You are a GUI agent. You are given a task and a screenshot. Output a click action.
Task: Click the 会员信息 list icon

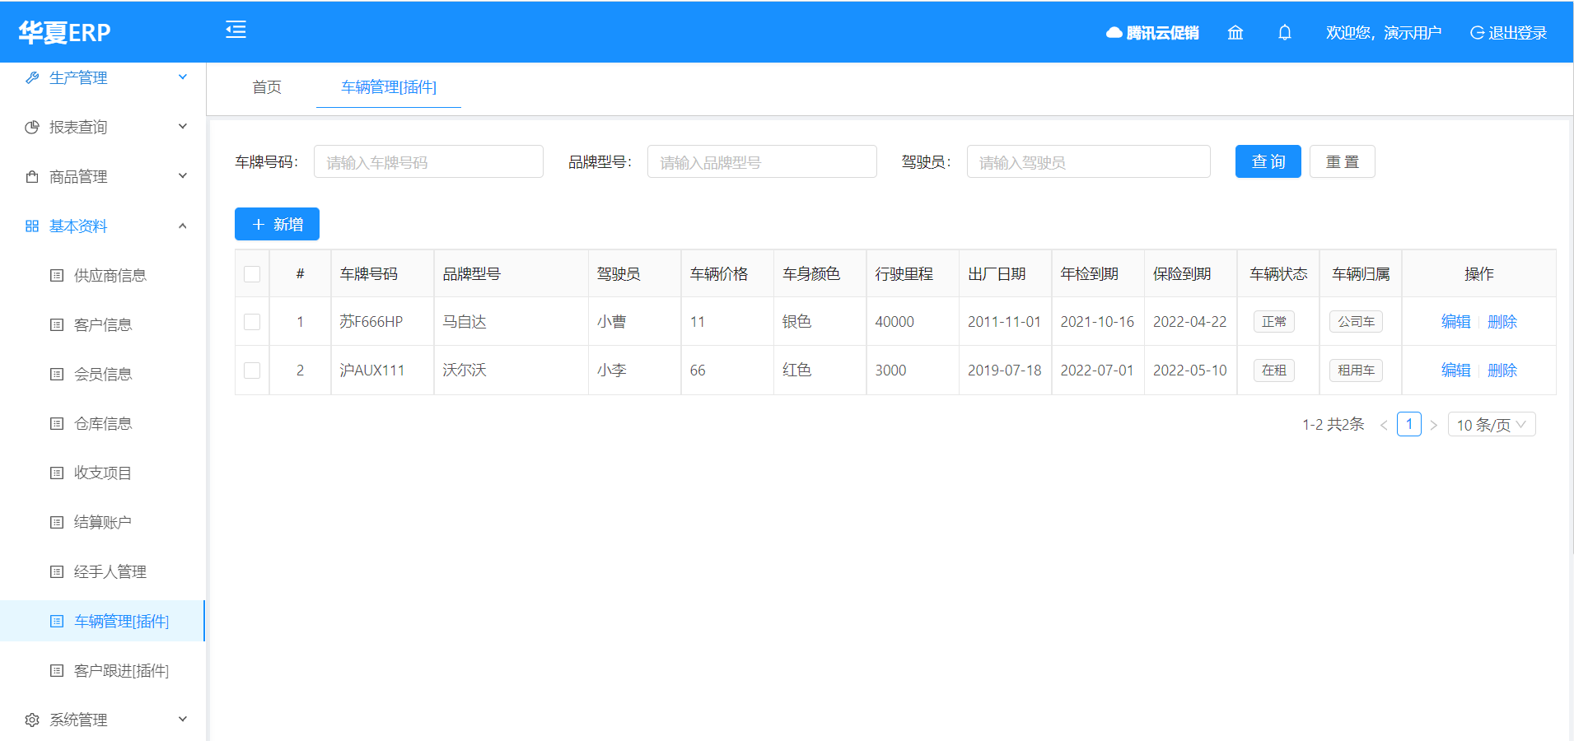[x=57, y=374]
